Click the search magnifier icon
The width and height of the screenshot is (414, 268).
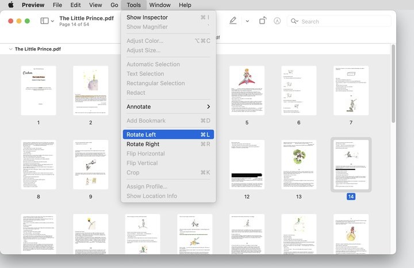pyautogui.click(x=294, y=21)
